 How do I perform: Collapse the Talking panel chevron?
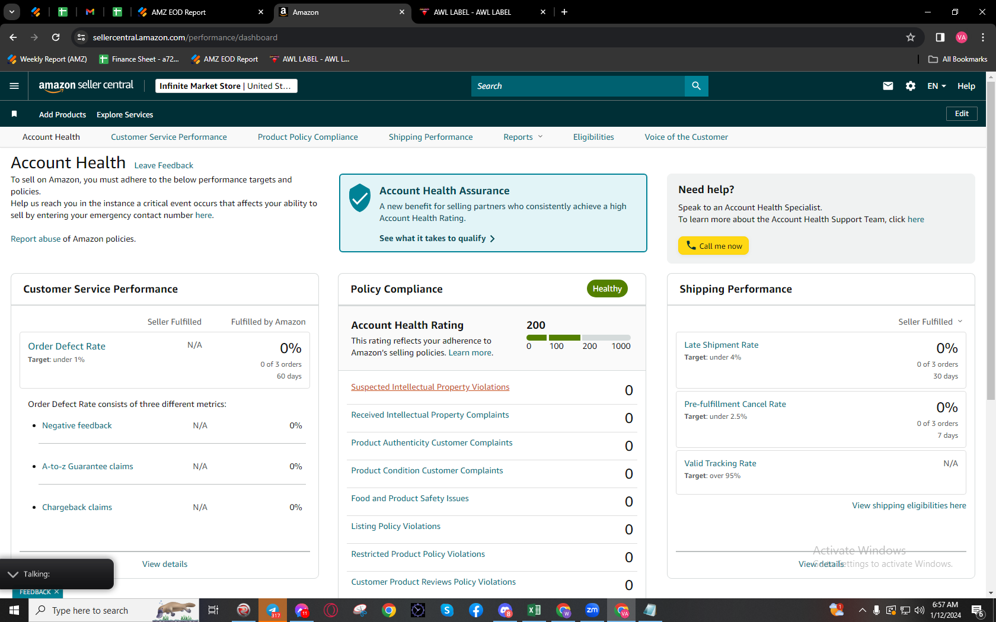(13, 574)
